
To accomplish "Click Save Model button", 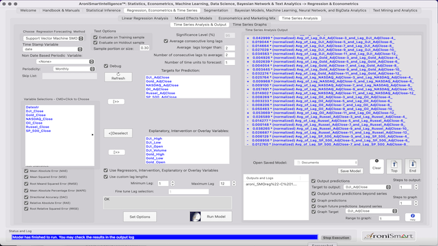I will 350,171.
